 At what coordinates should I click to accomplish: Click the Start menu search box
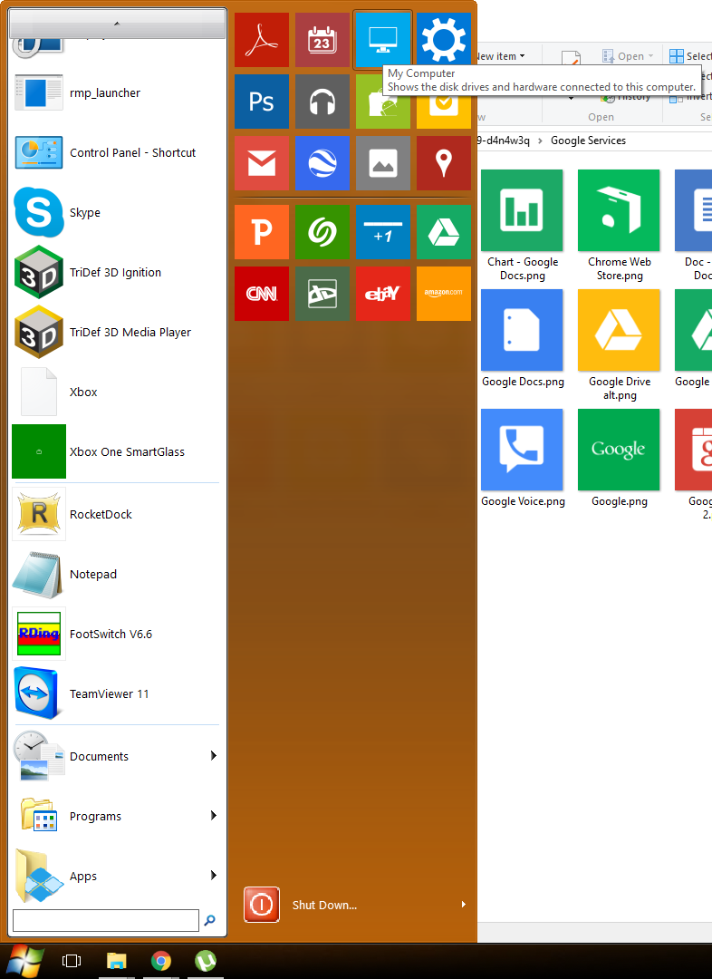click(105, 921)
